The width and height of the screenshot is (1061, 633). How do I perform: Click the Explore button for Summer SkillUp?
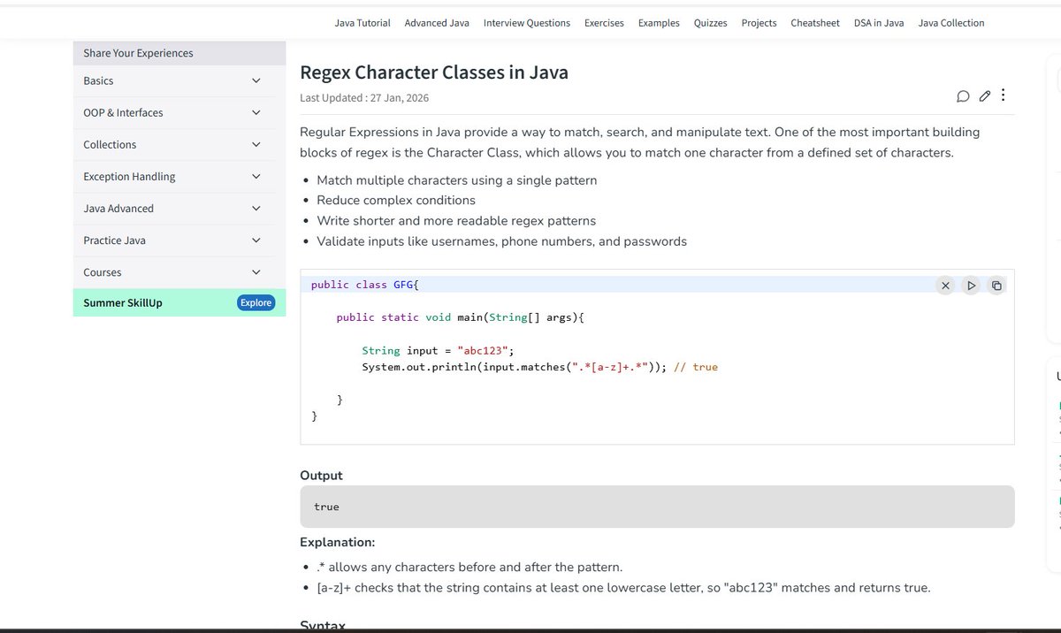click(x=256, y=302)
